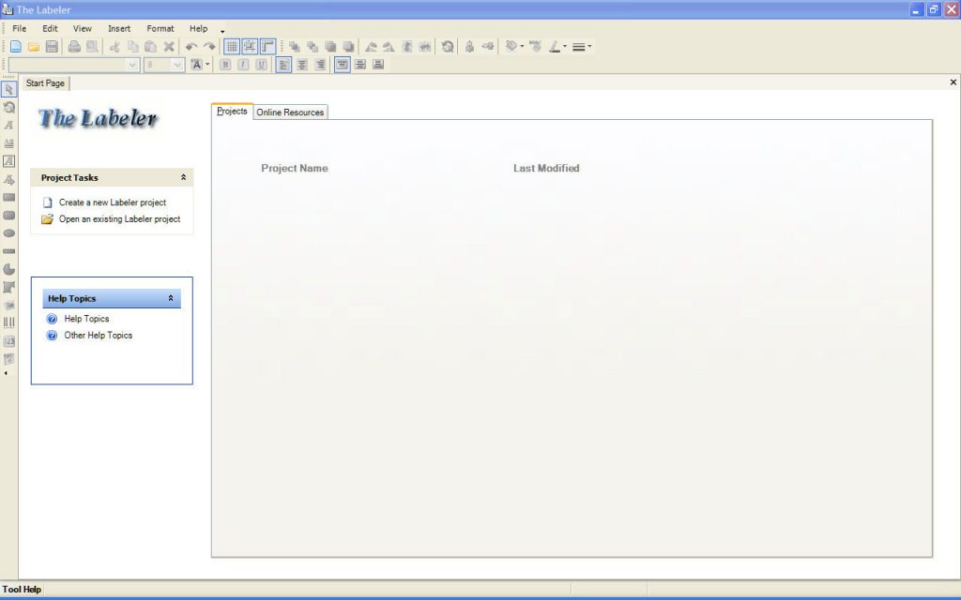Select the pointer selection tool
The height and width of the screenshot is (600, 961).
pos(8,89)
